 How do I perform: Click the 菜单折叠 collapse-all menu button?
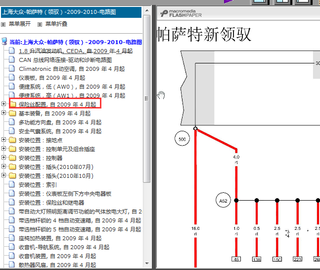[x=56, y=24]
